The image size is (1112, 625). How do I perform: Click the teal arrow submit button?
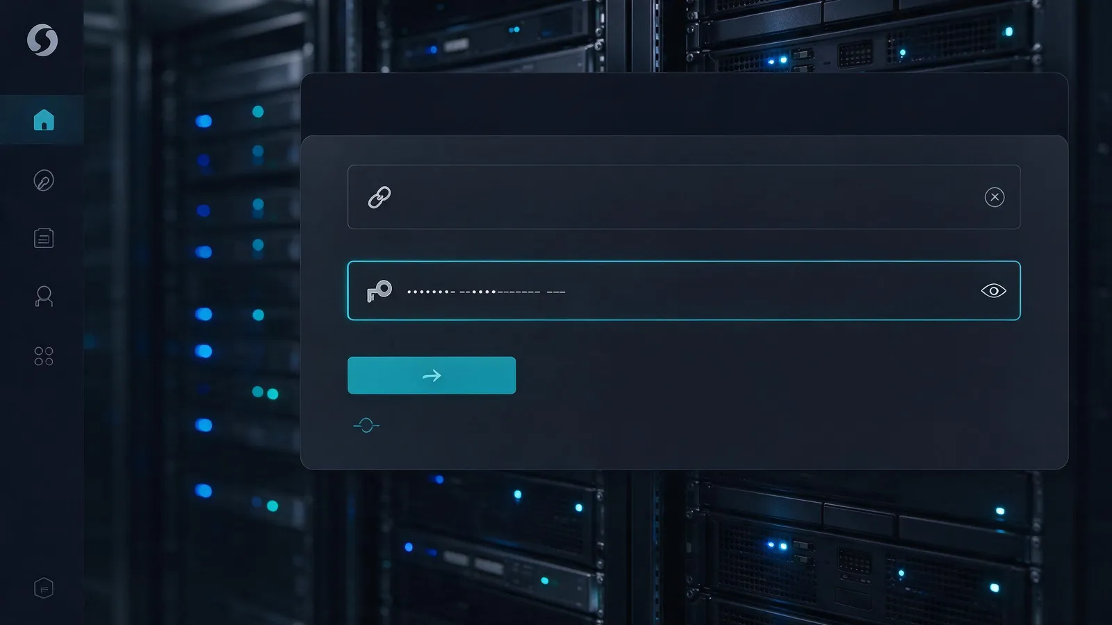(x=432, y=376)
